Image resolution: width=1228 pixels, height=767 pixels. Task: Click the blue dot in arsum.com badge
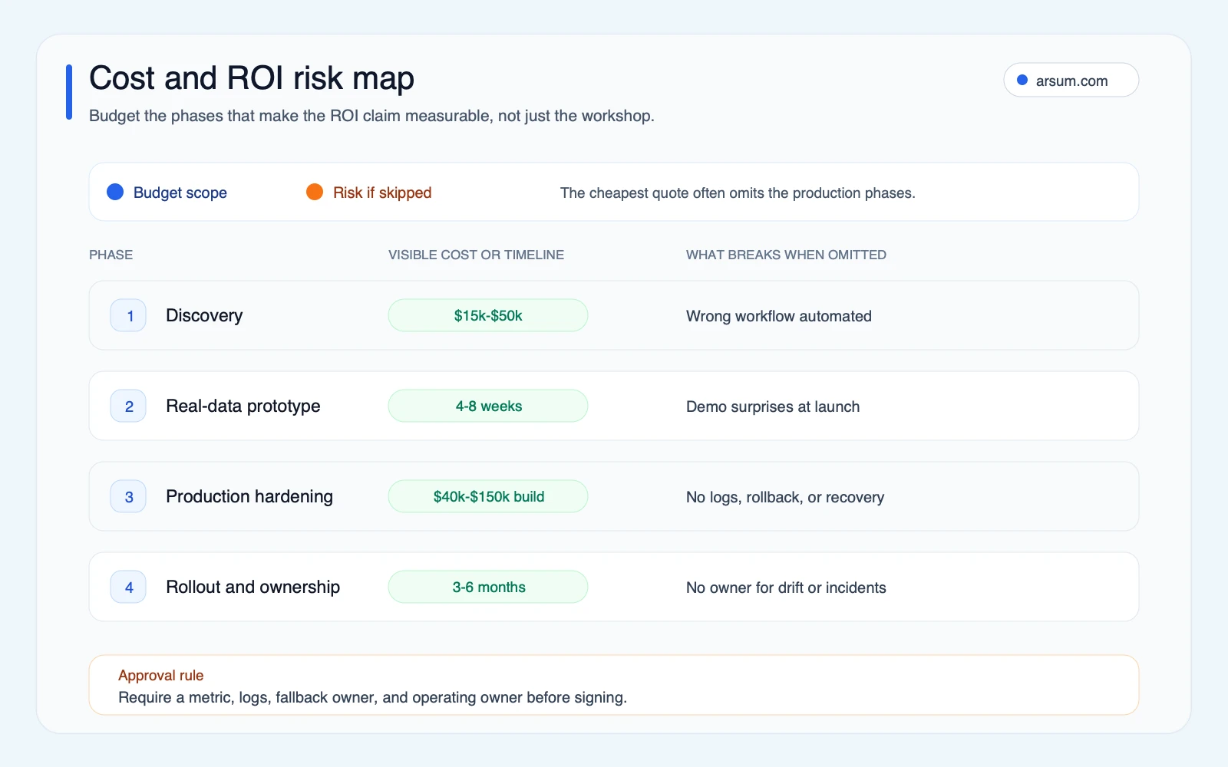[x=1022, y=80]
